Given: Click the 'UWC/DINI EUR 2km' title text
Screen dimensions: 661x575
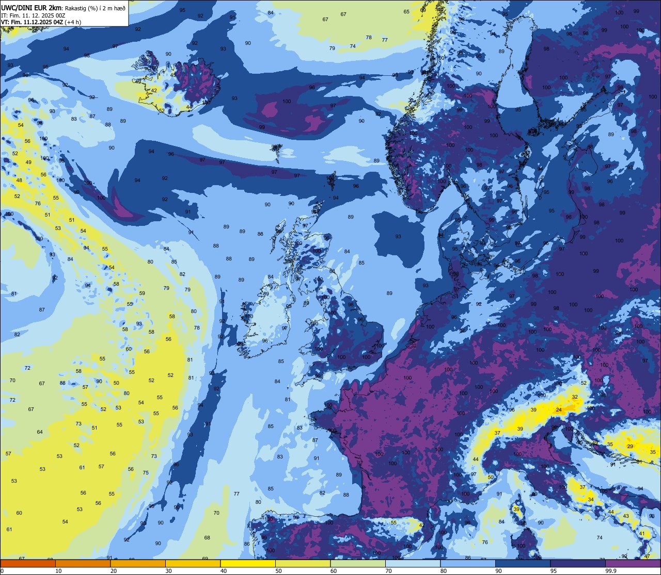Looking at the screenshot, I should tap(32, 8).
